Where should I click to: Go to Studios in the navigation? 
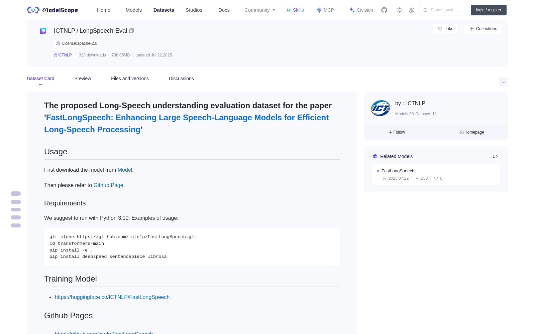point(194,10)
